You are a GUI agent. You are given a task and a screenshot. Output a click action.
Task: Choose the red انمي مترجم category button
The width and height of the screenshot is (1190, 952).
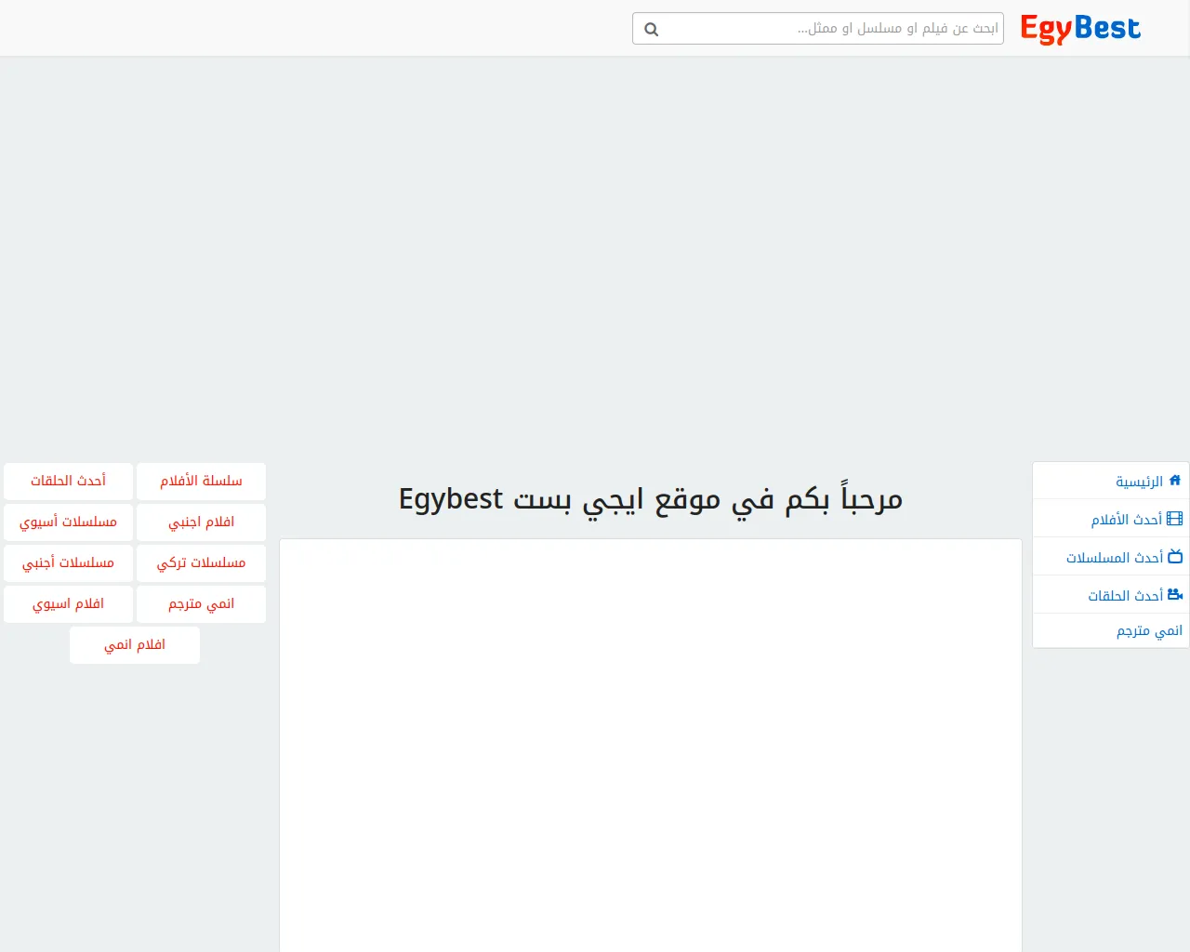(201, 603)
